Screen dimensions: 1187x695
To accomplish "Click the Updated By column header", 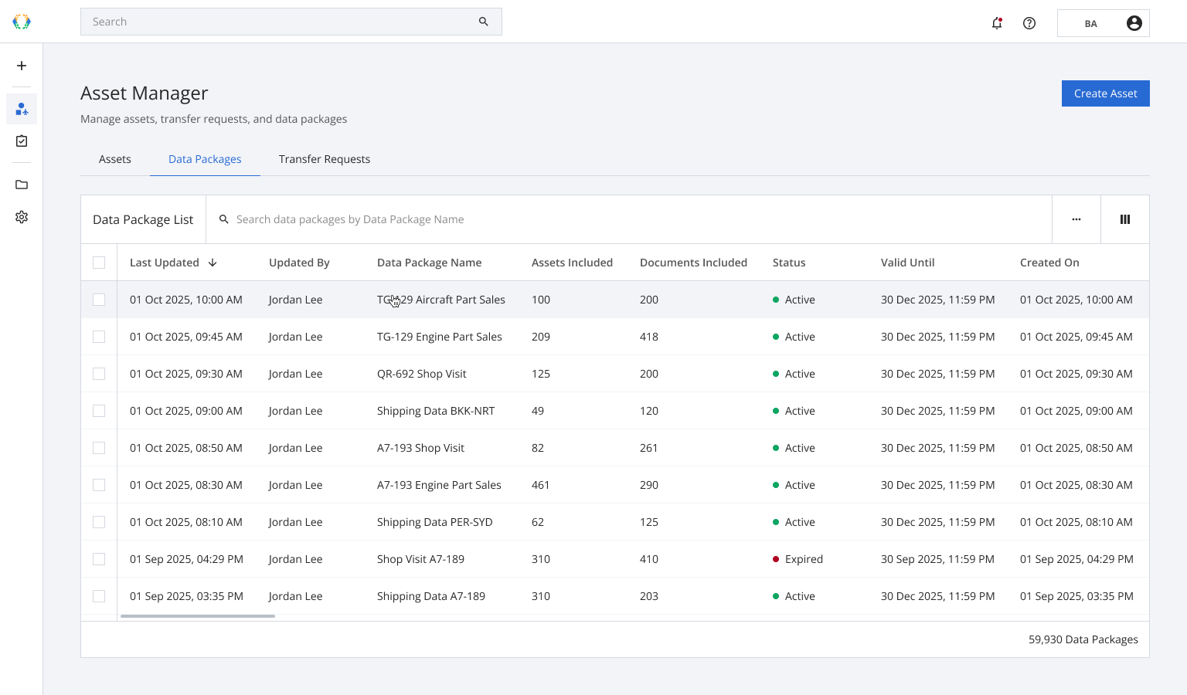I will 299,263.
